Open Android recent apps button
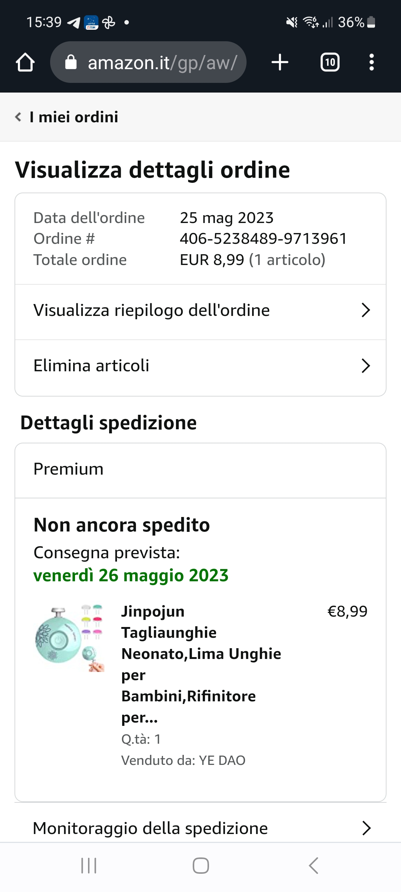 (x=89, y=866)
